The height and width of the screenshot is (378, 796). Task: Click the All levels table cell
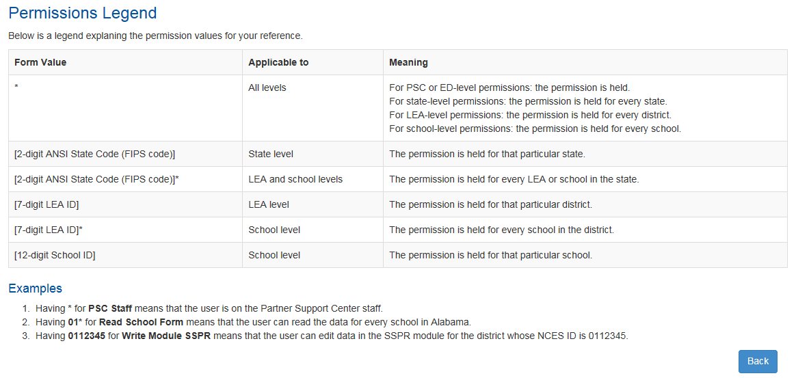click(x=267, y=87)
